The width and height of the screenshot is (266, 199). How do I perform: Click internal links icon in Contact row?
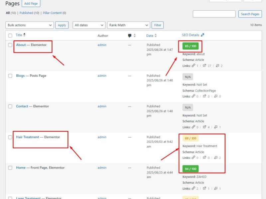point(194,127)
